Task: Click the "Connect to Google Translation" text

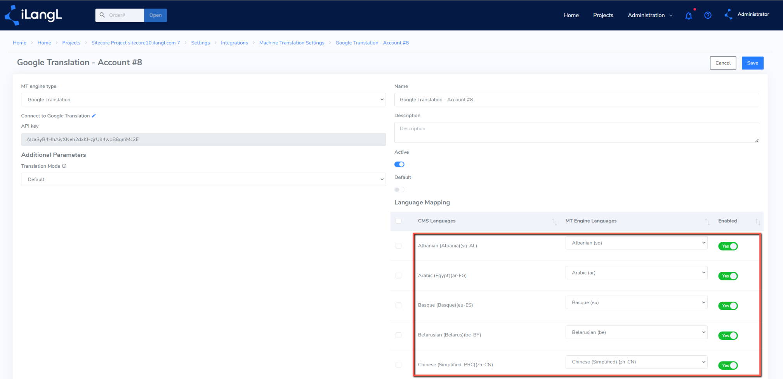Action: [56, 116]
